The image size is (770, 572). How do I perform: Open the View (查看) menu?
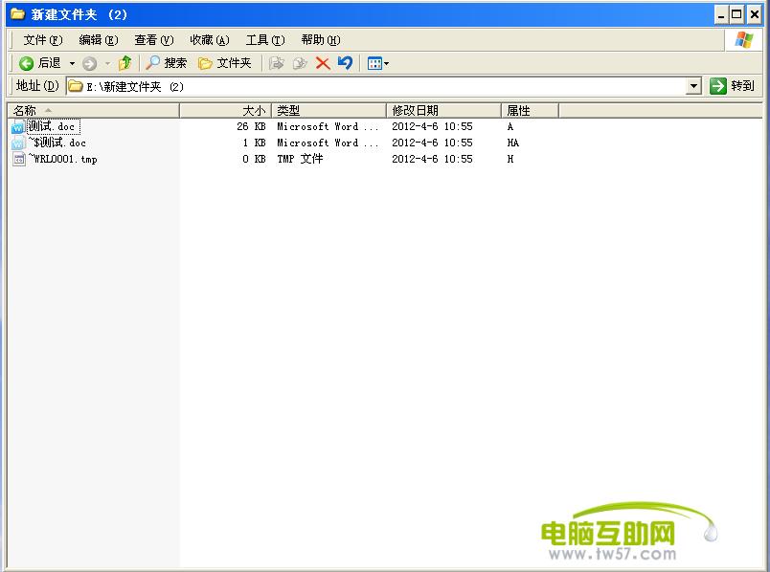(153, 39)
